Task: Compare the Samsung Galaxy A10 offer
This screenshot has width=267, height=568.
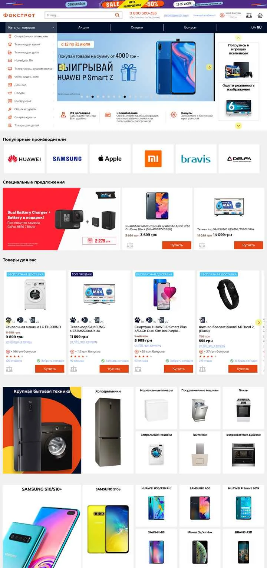Action: coord(130,245)
